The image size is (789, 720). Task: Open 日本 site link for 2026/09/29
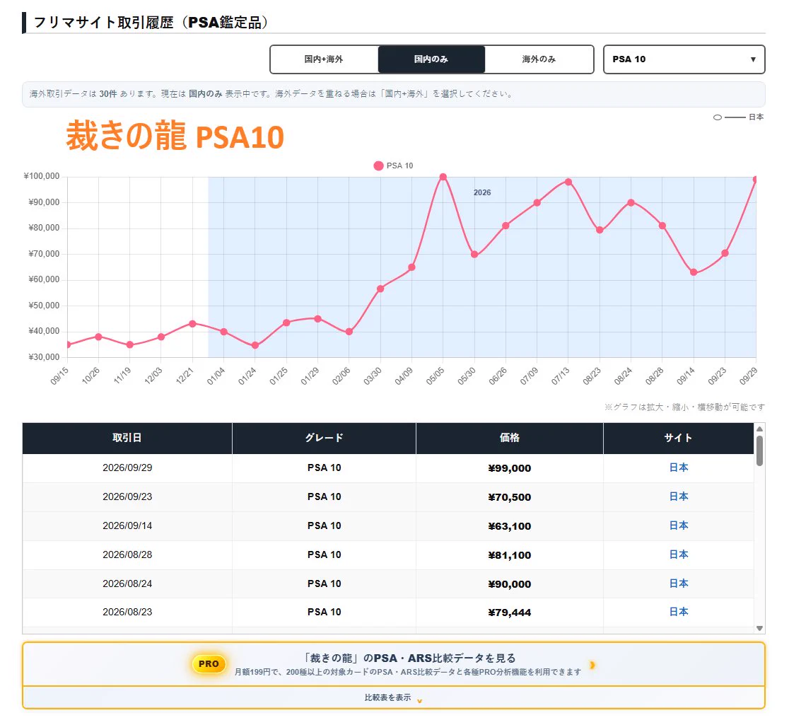click(x=678, y=468)
